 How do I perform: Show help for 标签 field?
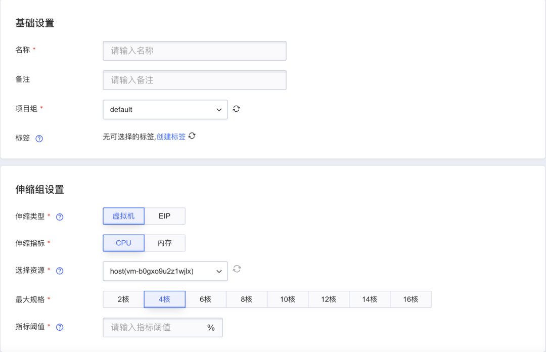[39, 139]
